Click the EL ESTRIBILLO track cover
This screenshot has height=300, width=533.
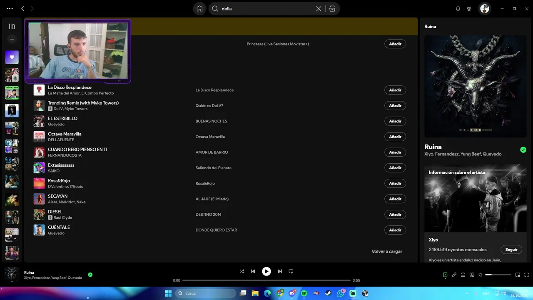(39, 121)
